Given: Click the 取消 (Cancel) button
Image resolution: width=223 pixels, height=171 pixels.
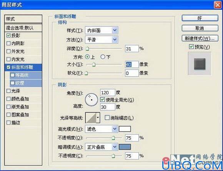Looking at the screenshot, I should 200,28.
